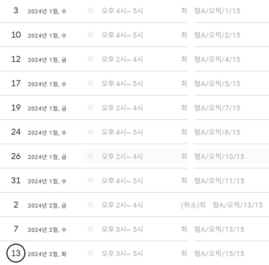Click the event color dot for January 17
The height and width of the screenshot is (265, 269).
(x=90, y=83)
